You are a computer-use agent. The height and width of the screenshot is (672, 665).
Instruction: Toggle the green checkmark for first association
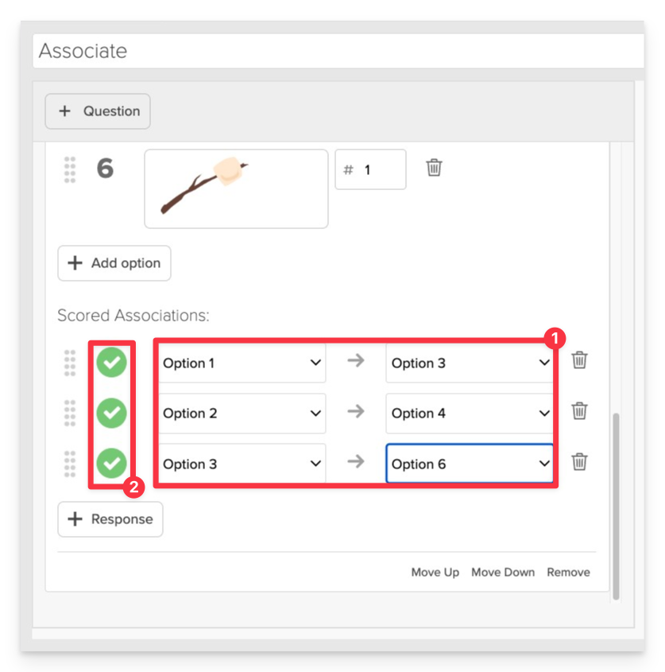[x=111, y=363]
